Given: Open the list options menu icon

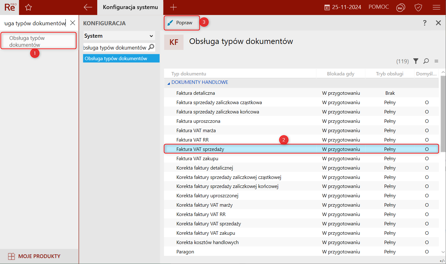Looking at the screenshot, I should click(x=436, y=61).
